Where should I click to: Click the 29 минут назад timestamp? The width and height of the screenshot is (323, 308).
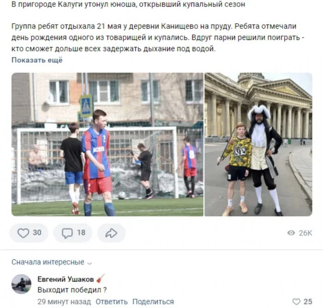coord(64,302)
